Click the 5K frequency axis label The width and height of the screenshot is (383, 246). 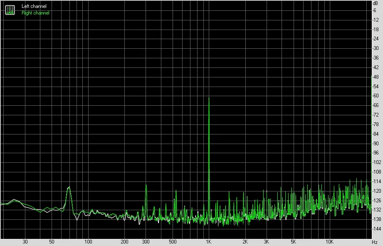(293, 242)
